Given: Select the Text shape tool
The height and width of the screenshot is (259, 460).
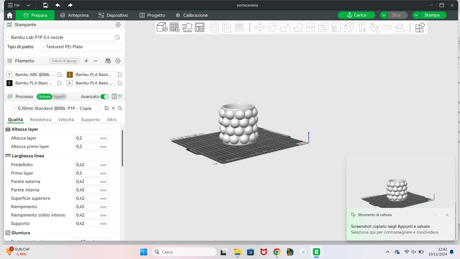Looking at the screenshot, I should click(x=362, y=27).
